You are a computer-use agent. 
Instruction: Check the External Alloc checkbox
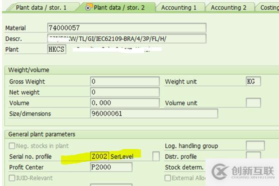(x=168, y=178)
